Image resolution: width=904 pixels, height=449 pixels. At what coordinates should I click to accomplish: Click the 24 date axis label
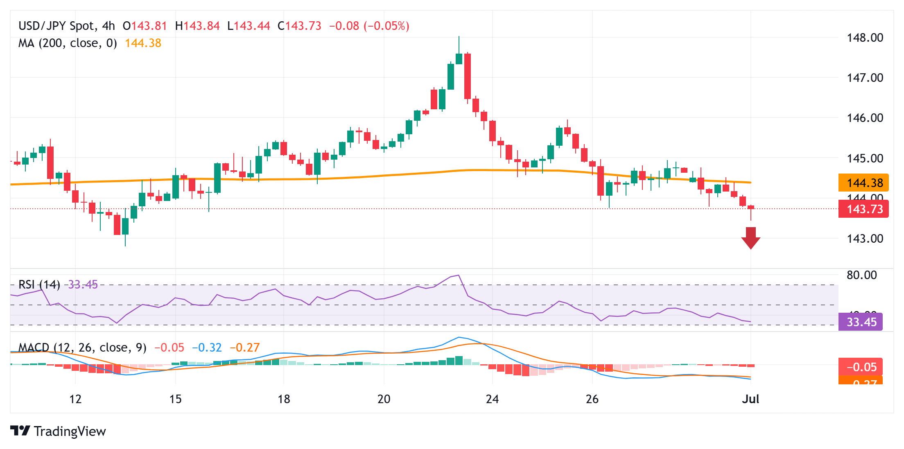(492, 399)
